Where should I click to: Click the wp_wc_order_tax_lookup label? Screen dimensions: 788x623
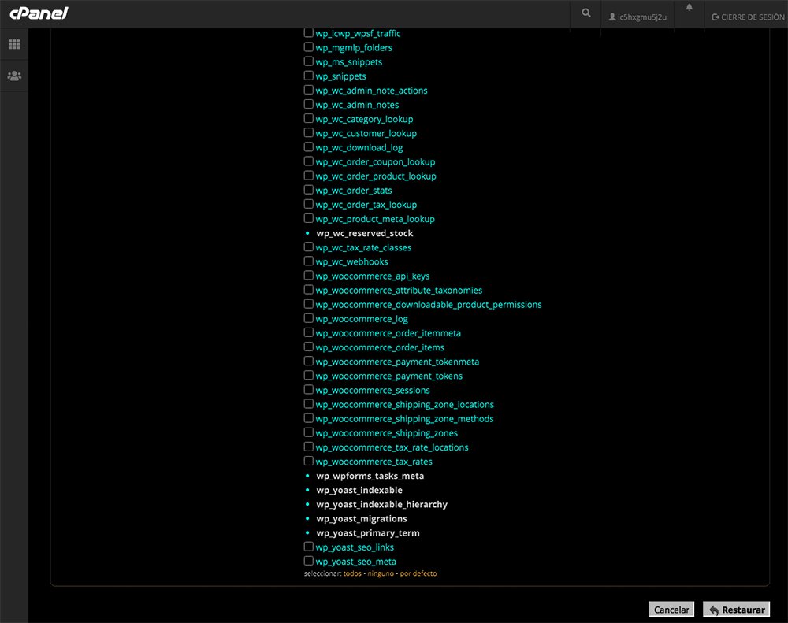pos(366,205)
